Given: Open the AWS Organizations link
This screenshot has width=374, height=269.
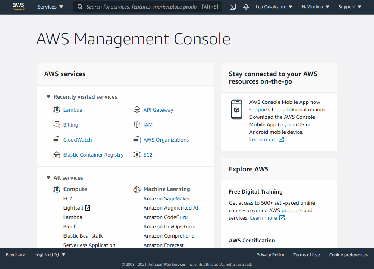Looking at the screenshot, I should 166,140.
